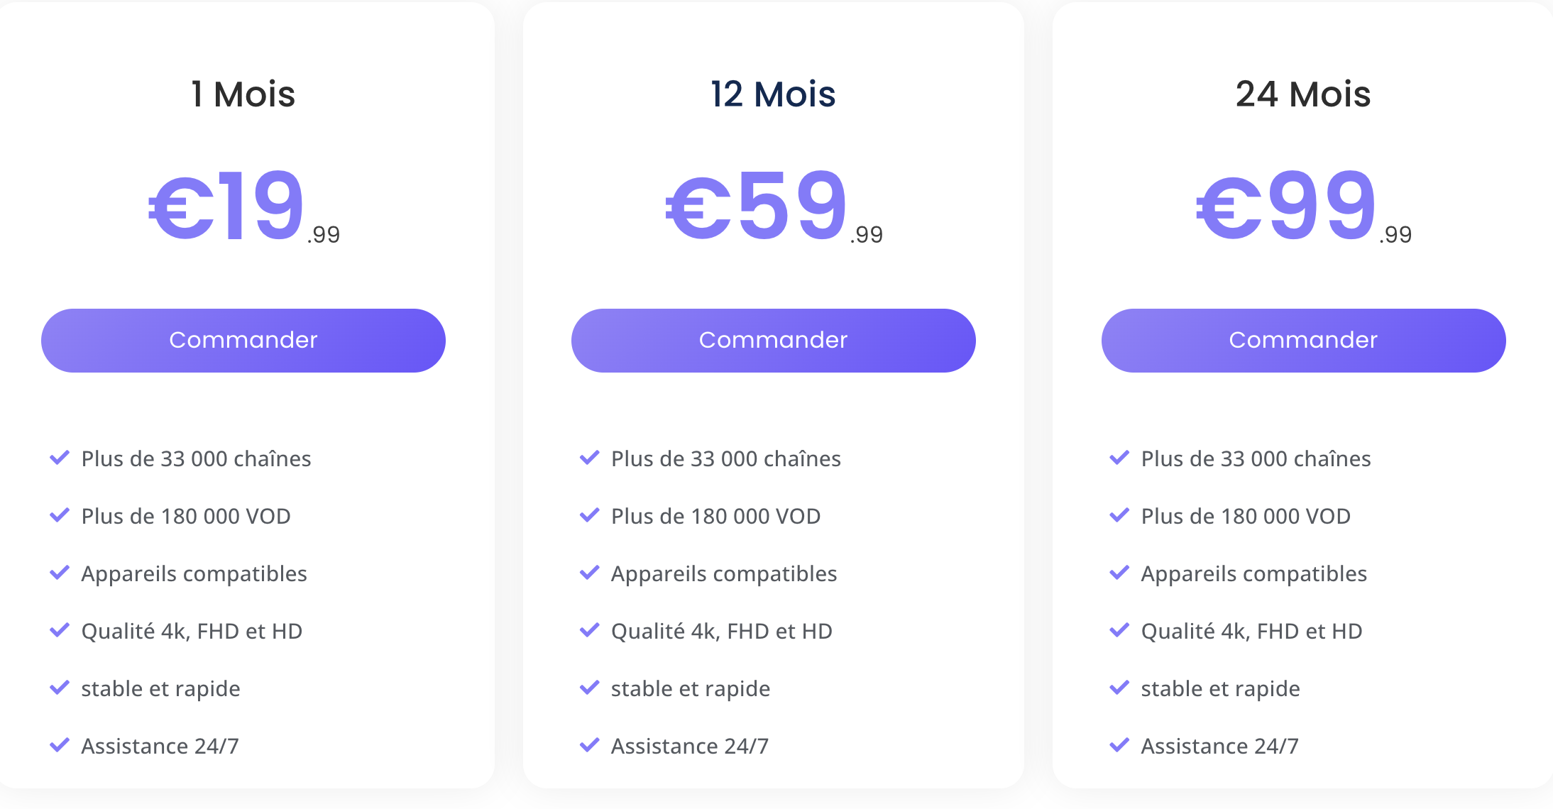Screen dimensions: 1553x809
Task: Click Appareils compatibles checkmark in 24 Mois card
Action: pyautogui.click(x=1119, y=573)
